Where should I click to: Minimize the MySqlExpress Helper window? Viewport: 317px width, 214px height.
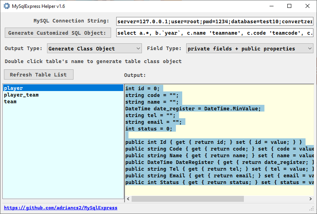(x=272, y=6)
